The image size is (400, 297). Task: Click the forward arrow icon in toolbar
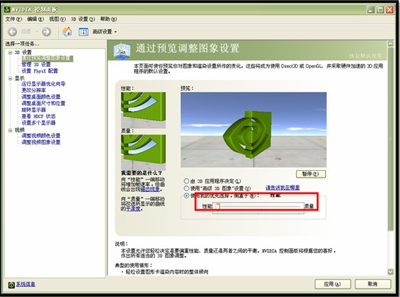coord(46,32)
